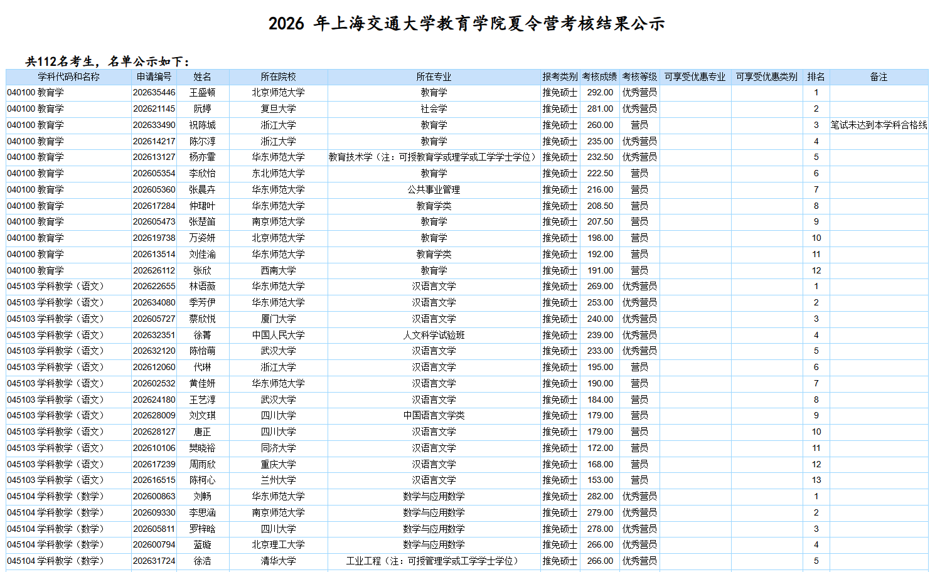Click 西南大学 school cell
Image resolution: width=935 pixels, height=572 pixels.
pos(278,270)
